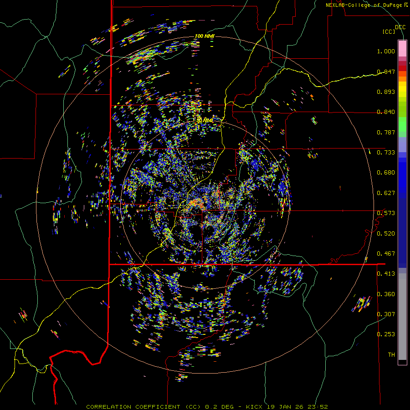This screenshot has width=410, height=410.
Task: Select the 0.360 legend value
Action: coord(386,294)
